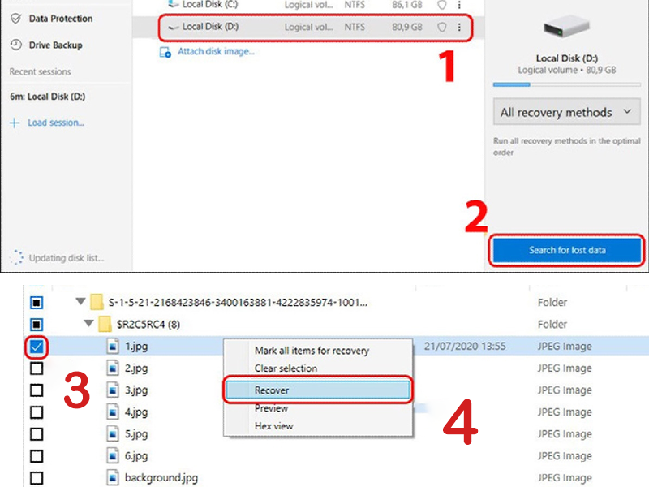Image resolution: width=649 pixels, height=487 pixels.
Task: Collapse the $R2C5RC4 folder node
Action: (88, 325)
